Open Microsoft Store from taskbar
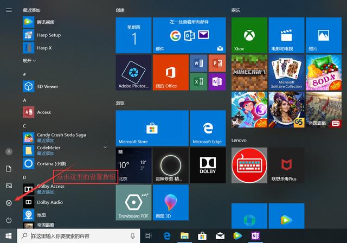 [202, 236]
